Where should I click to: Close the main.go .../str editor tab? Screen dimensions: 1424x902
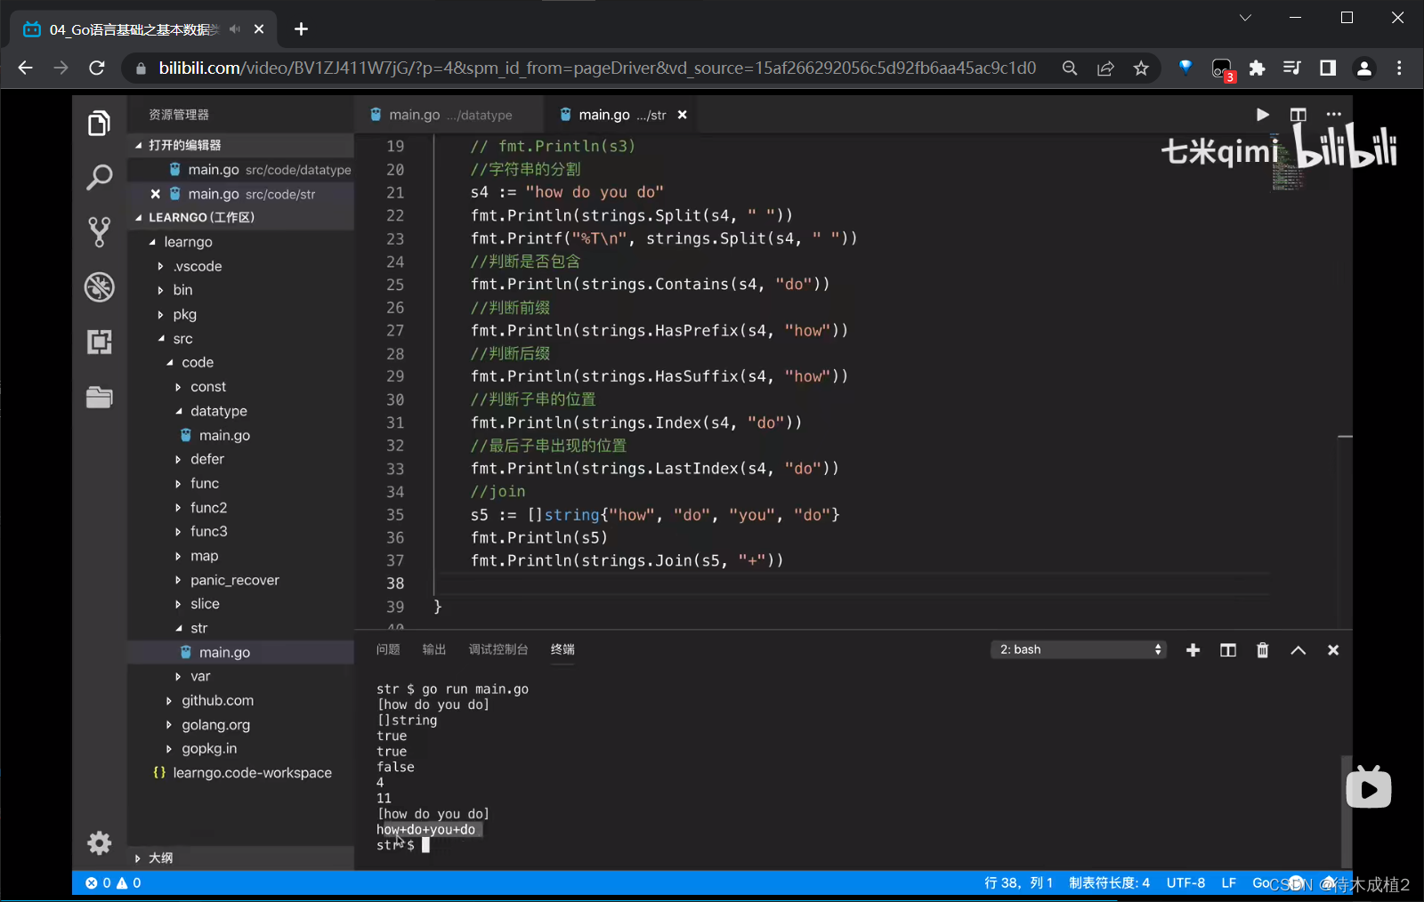(683, 115)
